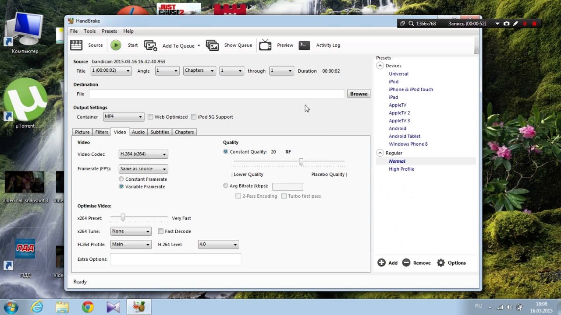Viewport: 561px width, 315px height.
Task: Open Internet Explorer from the taskbar
Action: tap(37, 307)
